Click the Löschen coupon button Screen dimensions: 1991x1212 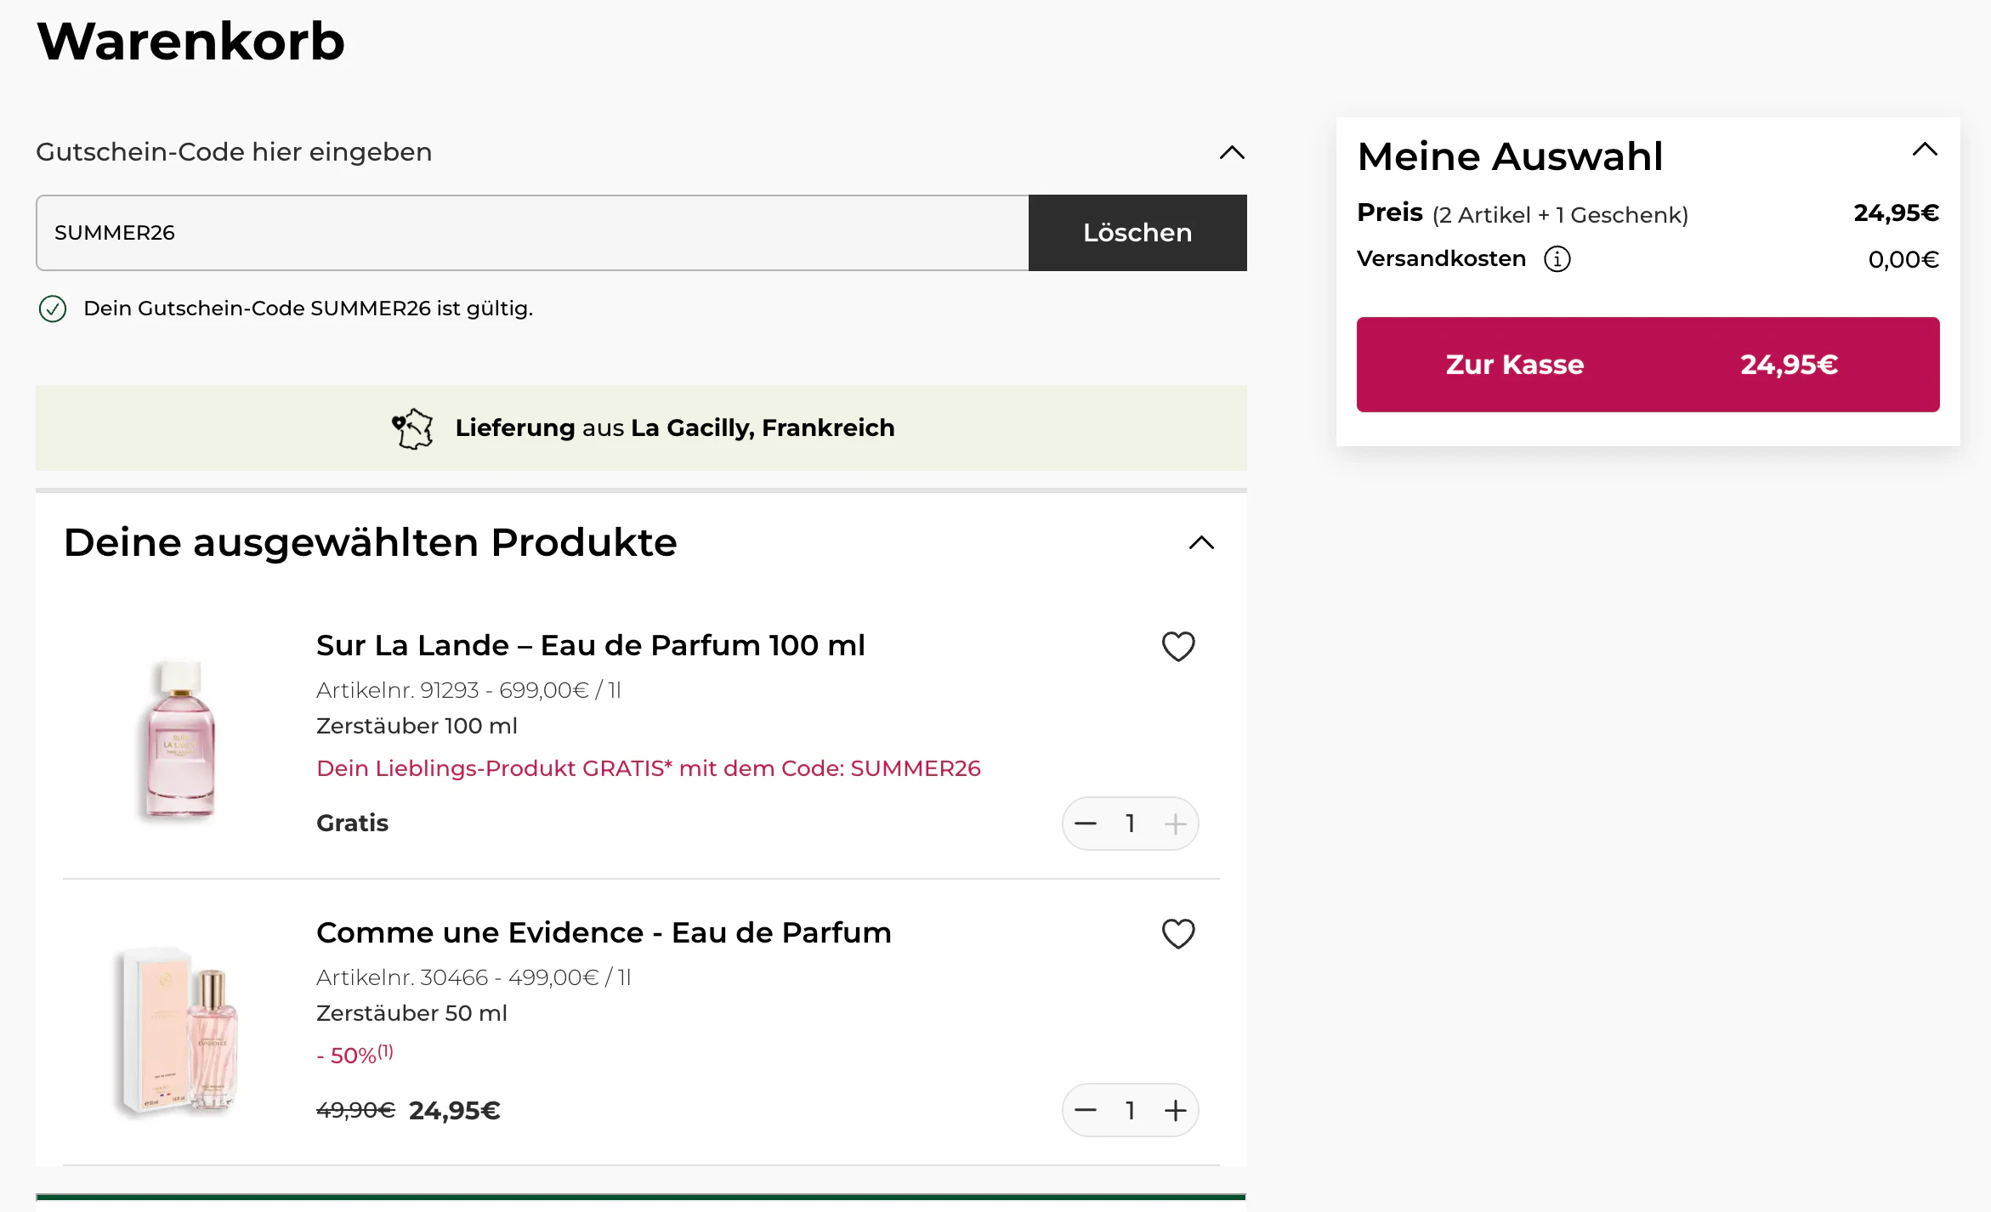click(x=1137, y=233)
